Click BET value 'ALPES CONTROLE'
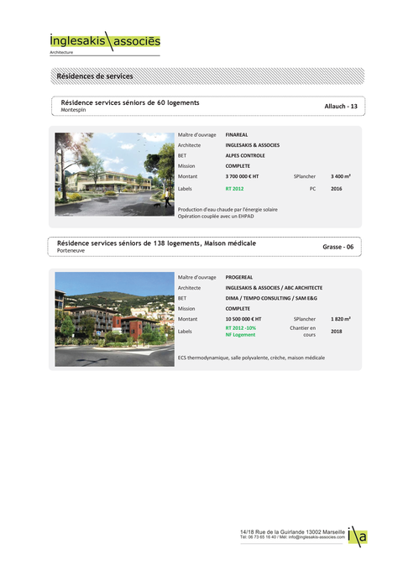Viewport: 403px width, 570px height. coord(245,155)
